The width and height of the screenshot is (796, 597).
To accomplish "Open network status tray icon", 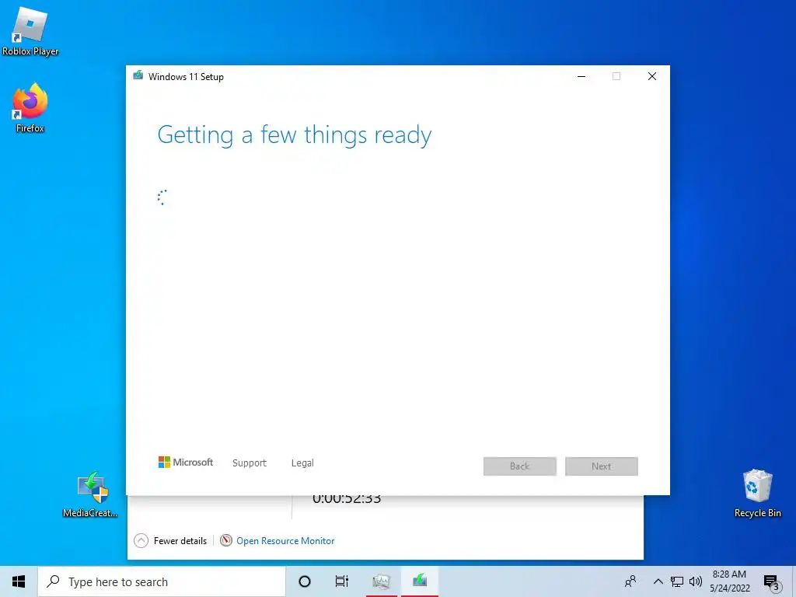I will point(677,581).
